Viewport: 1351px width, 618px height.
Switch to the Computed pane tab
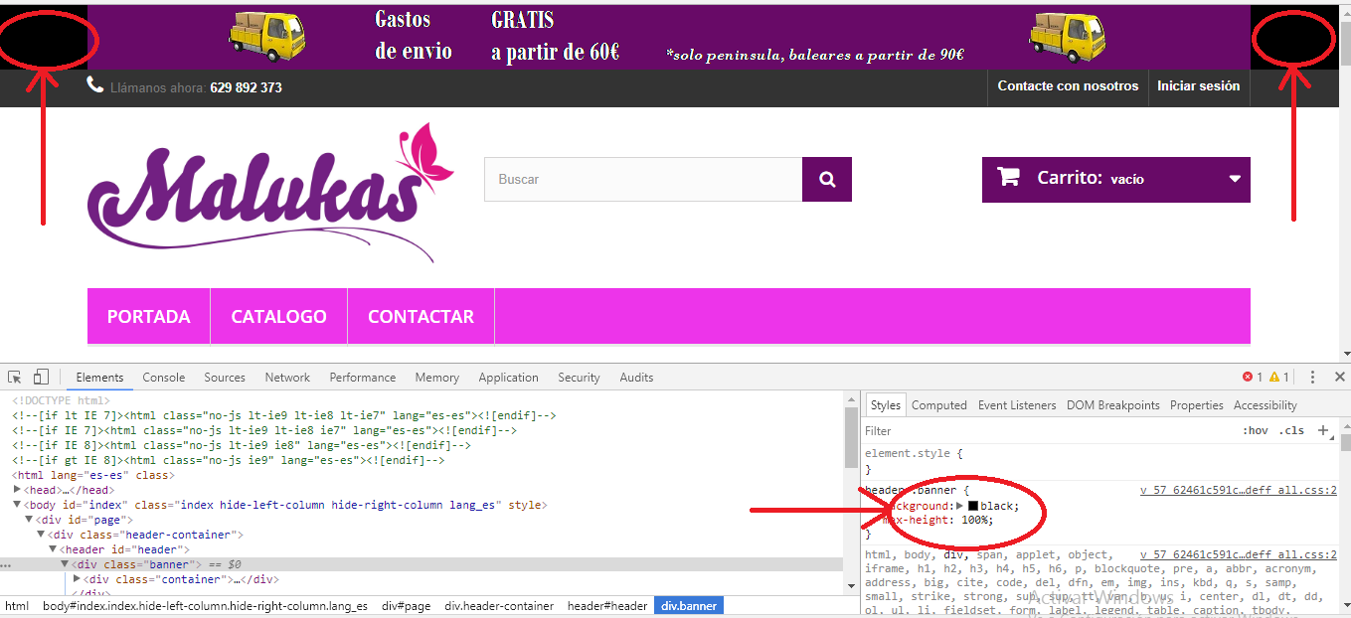(939, 405)
